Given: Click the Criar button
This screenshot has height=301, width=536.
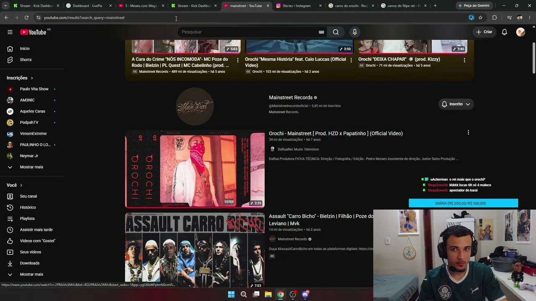Looking at the screenshot, I should click(x=484, y=32).
